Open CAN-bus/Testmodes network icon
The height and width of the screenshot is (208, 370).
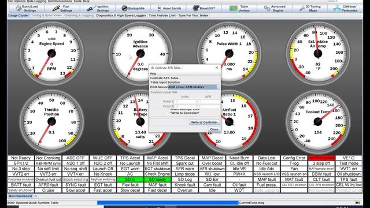tap(337, 9)
